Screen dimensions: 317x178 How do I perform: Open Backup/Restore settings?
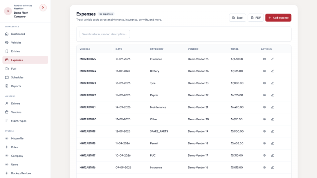pos(25,173)
